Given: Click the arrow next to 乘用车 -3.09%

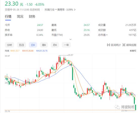Looking at the screenshot, I should click(x=75, y=10).
